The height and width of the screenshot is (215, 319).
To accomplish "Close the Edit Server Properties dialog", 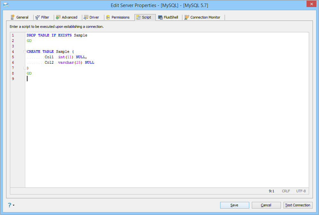I will [x=311, y=4].
